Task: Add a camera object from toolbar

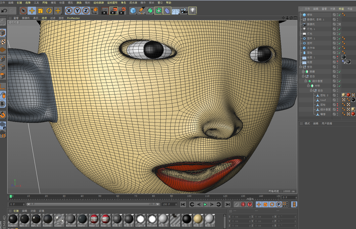Action: [x=184, y=11]
